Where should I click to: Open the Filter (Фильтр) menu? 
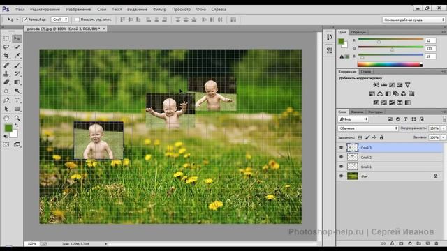point(160,9)
